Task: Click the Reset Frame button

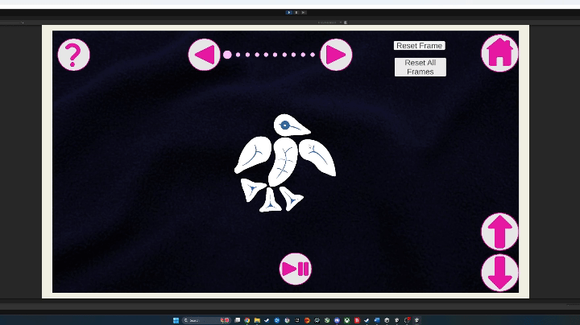Action: [419, 46]
